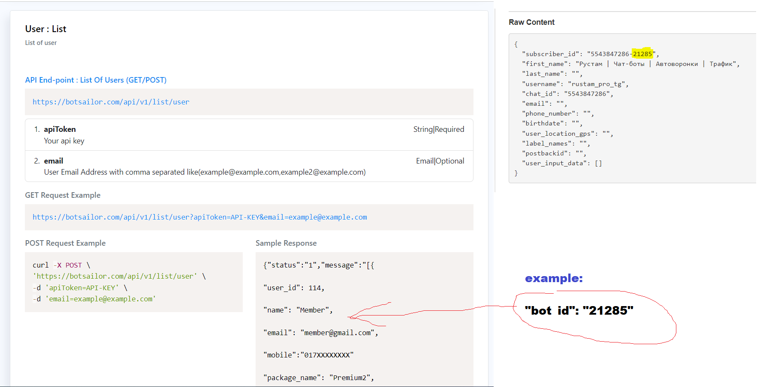Click the postbackid line

554,153
